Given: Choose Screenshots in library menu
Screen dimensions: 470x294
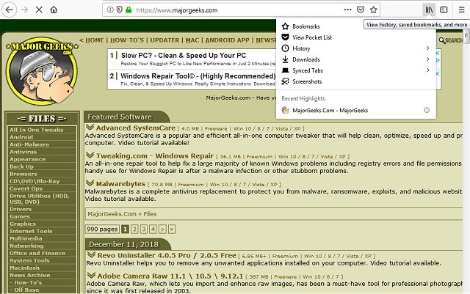Looking at the screenshot, I should 355,81.
